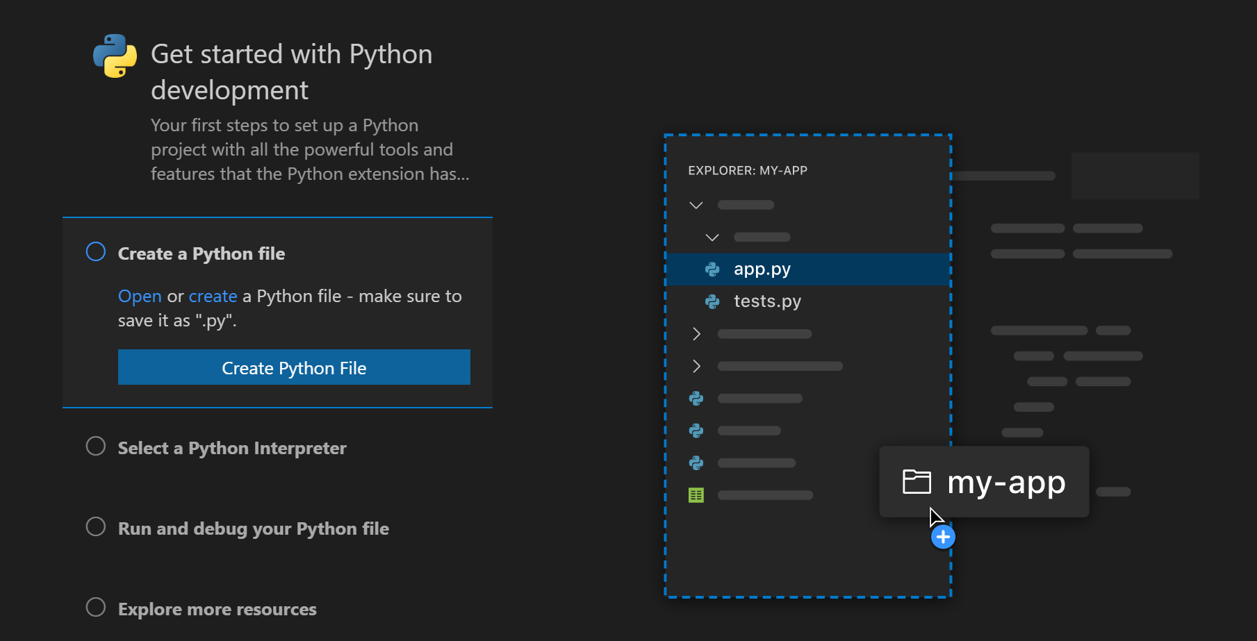Click the EXPLORER: MY-APP header
The image size is (1257, 641).
pyautogui.click(x=748, y=169)
